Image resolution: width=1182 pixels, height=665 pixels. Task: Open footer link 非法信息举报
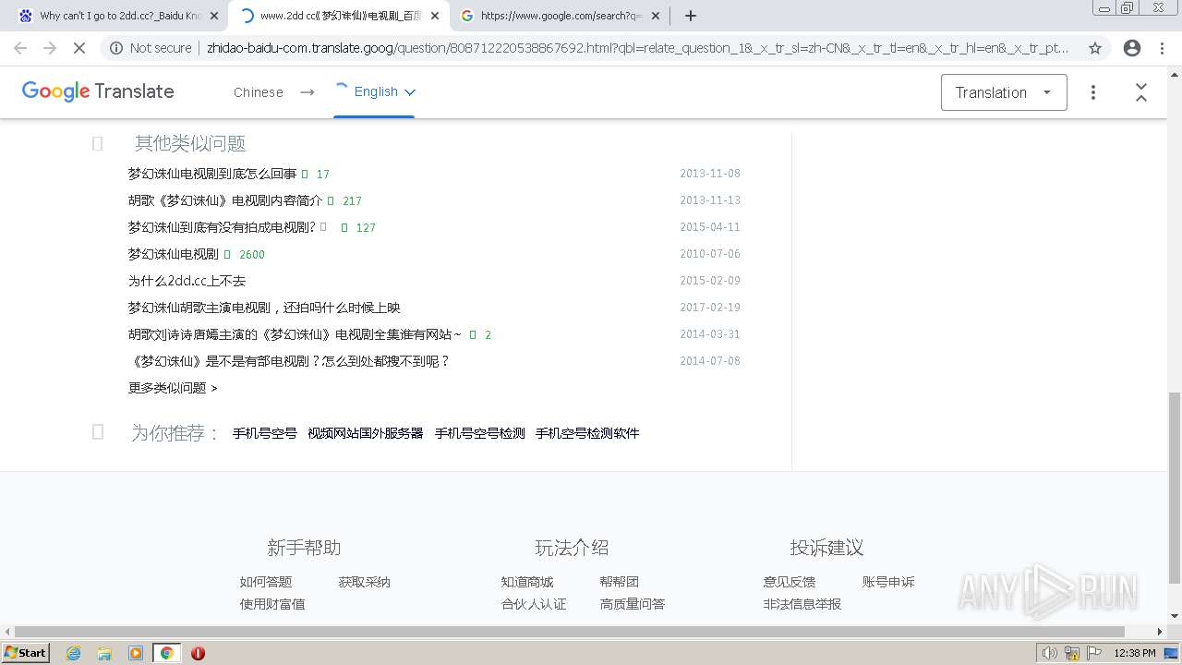coord(802,604)
